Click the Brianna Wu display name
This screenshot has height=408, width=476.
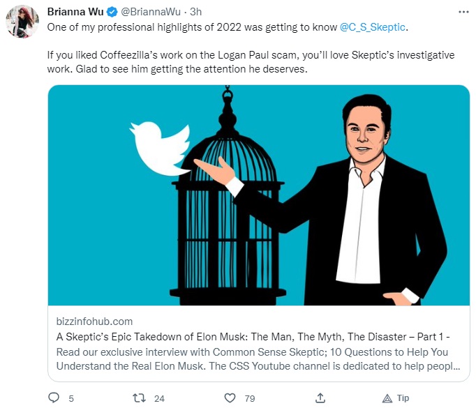pyautogui.click(x=75, y=12)
